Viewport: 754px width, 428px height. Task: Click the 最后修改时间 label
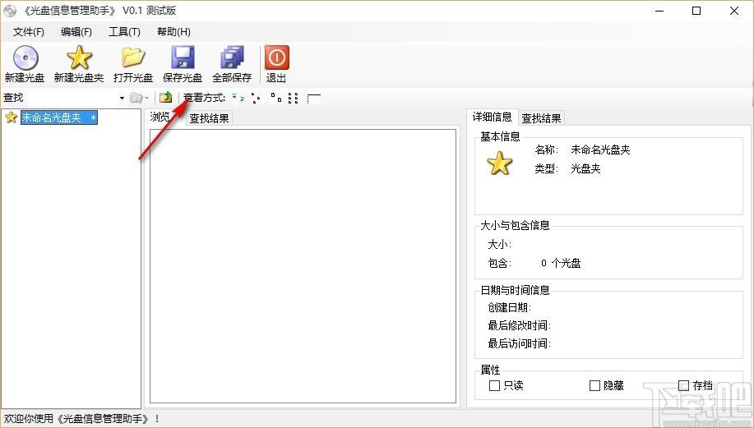coord(520,325)
